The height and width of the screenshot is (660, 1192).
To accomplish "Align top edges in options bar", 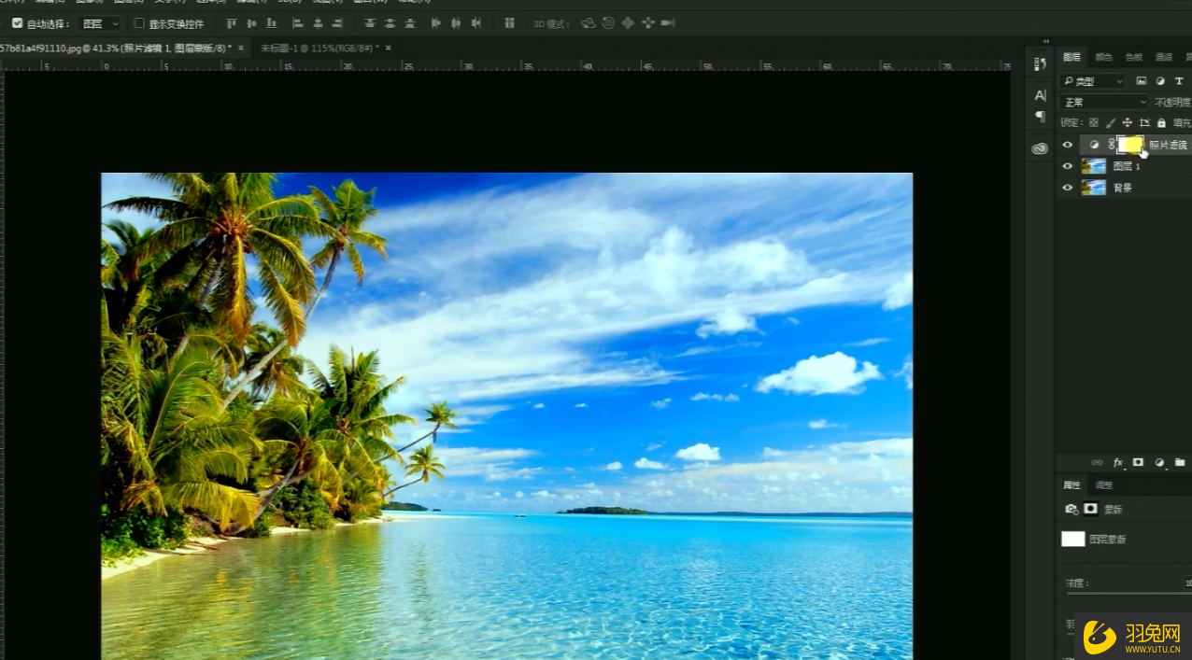I will point(232,23).
